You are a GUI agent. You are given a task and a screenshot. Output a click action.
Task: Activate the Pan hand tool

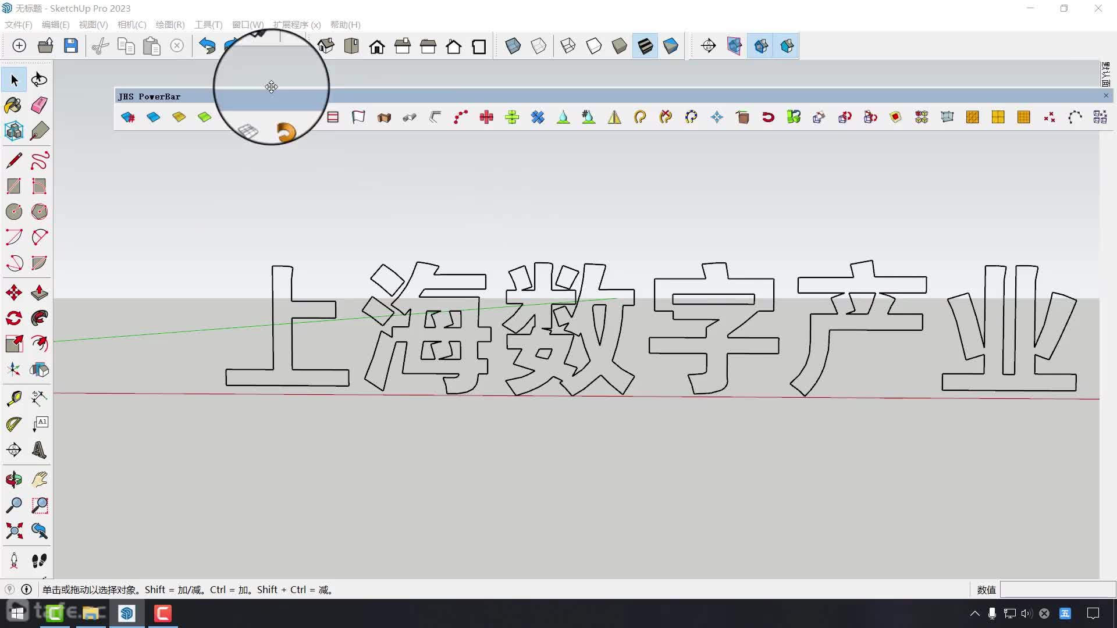click(39, 480)
